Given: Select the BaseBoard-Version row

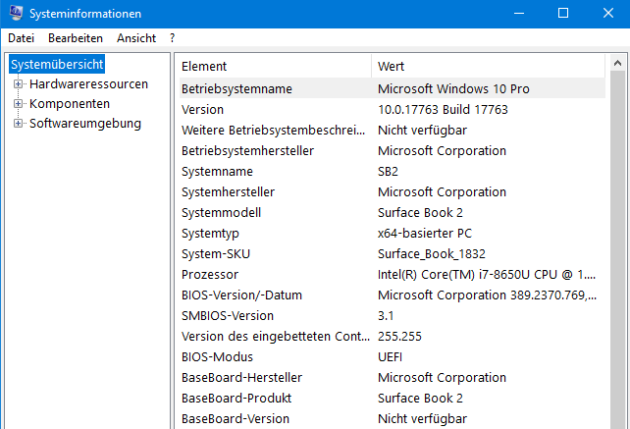Looking at the screenshot, I should click(393, 419).
